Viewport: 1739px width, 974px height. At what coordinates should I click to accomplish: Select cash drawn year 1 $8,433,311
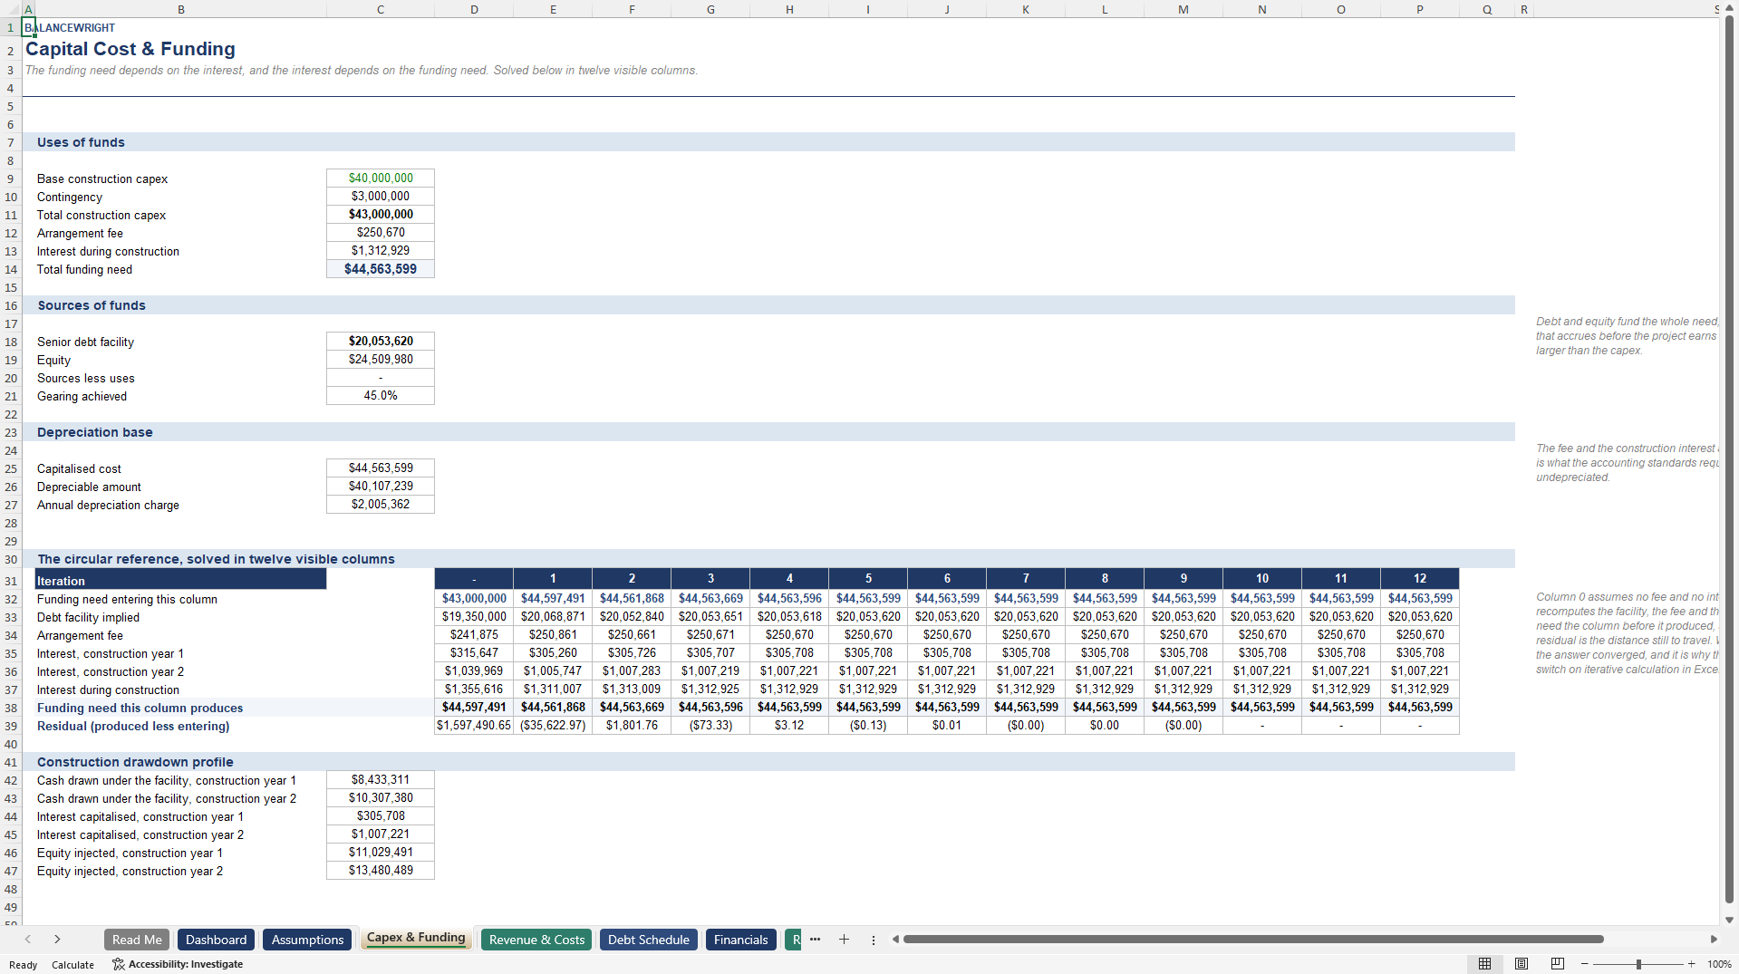coord(381,780)
